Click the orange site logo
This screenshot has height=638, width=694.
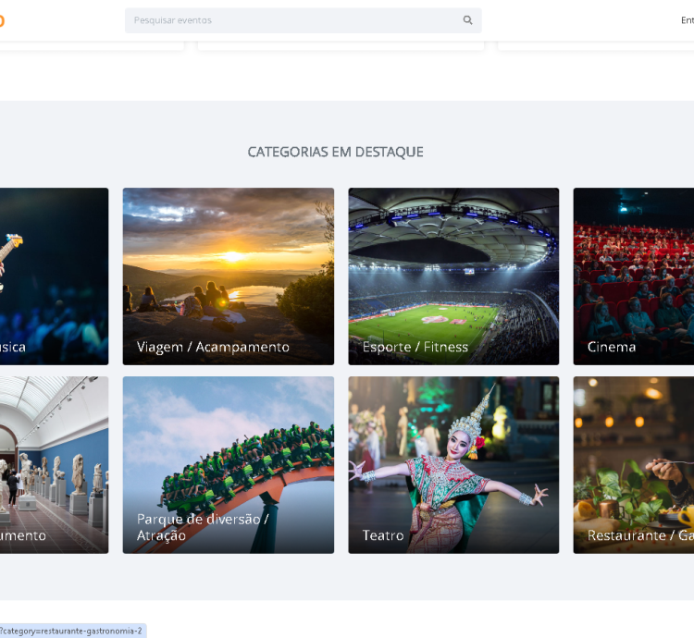2,20
